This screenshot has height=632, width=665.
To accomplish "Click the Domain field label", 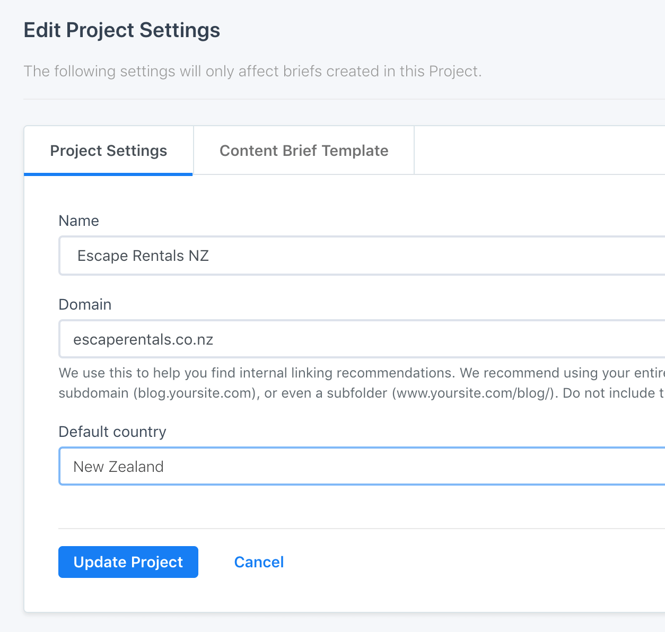I will pyautogui.click(x=85, y=304).
